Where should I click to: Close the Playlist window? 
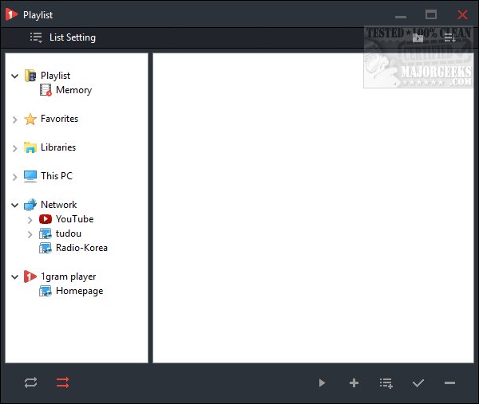[462, 14]
